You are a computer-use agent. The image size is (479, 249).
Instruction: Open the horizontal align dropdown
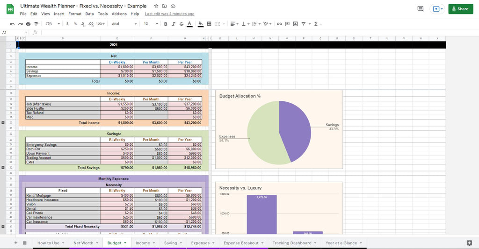234,24
